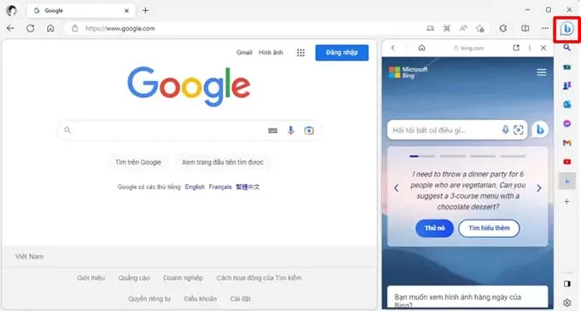Activate Read aloud icon
581x311 pixels.
[463, 28]
